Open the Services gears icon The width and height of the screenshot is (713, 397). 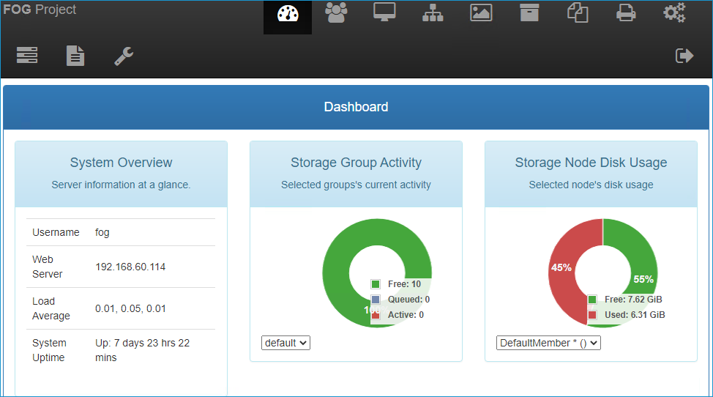[674, 13]
